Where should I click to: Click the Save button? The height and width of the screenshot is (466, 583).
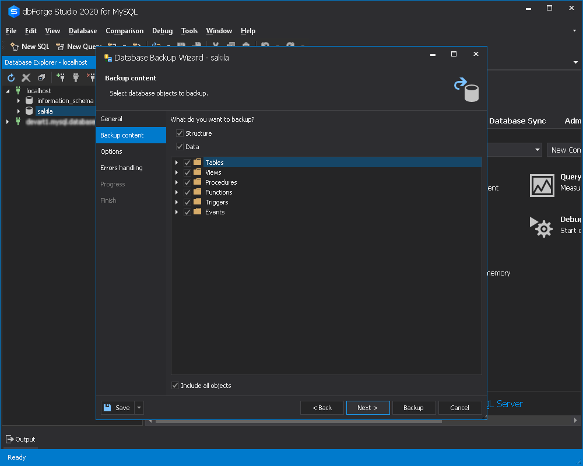point(118,408)
